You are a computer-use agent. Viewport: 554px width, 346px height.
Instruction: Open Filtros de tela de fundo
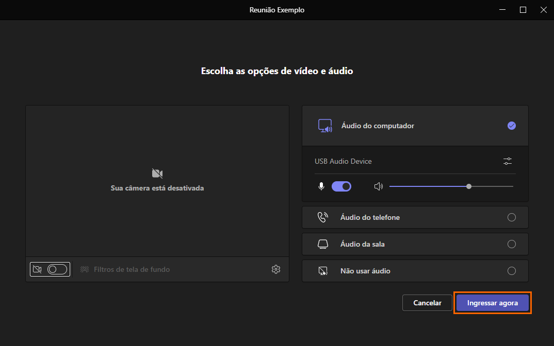tap(132, 269)
